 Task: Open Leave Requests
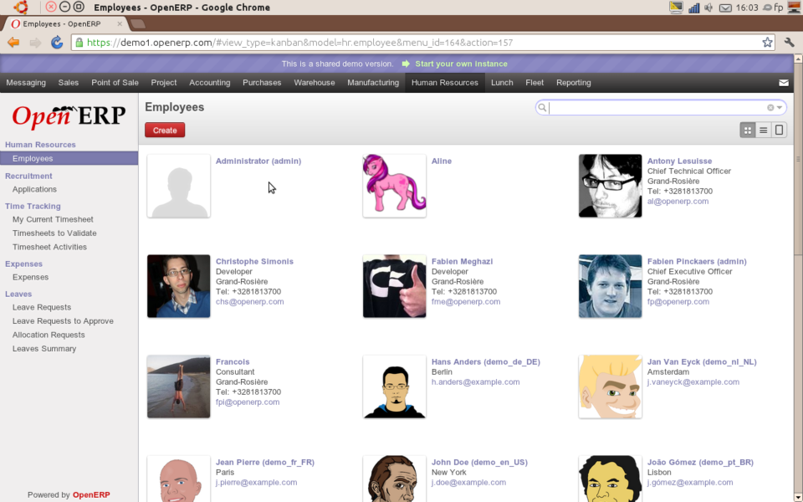pyautogui.click(x=42, y=307)
